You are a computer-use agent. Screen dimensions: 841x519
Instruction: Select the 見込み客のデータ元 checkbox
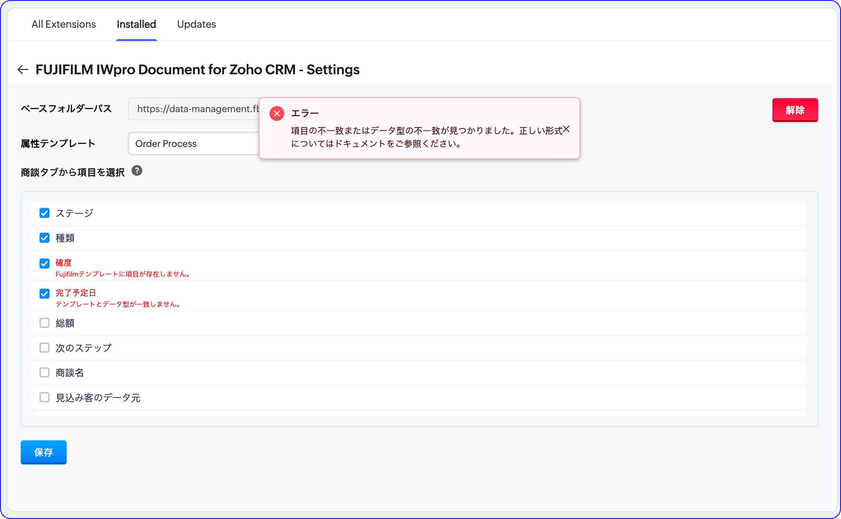tap(44, 397)
